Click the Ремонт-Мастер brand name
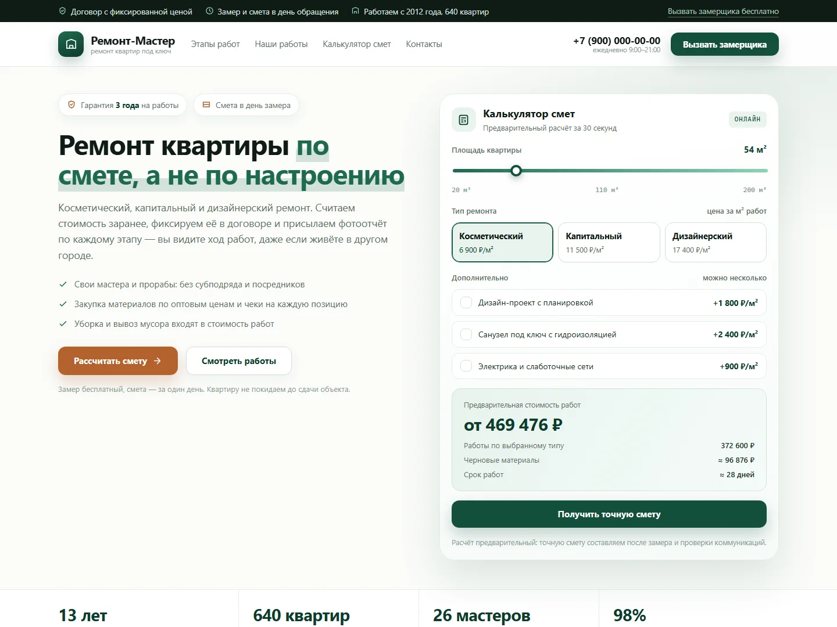Viewport: 837px width, 627px height. point(133,41)
